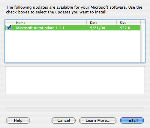Open Help for AutoUpdate
Screen dimensions: 150x128
click(x=18, y=120)
